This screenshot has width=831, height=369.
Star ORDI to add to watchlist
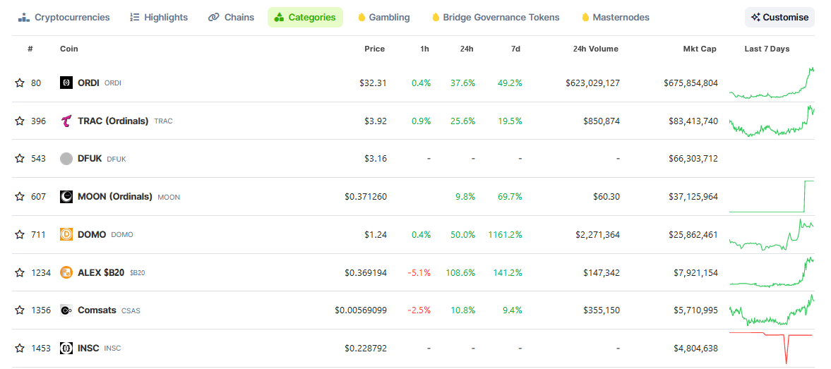20,83
